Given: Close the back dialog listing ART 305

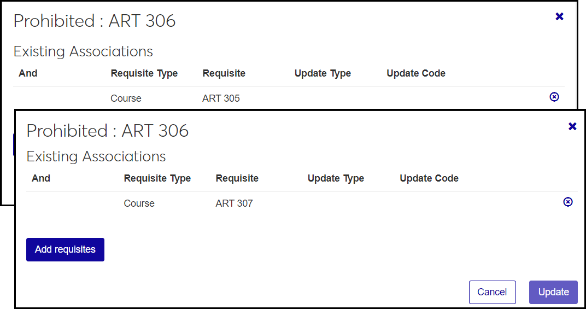Looking at the screenshot, I should (x=559, y=16).
